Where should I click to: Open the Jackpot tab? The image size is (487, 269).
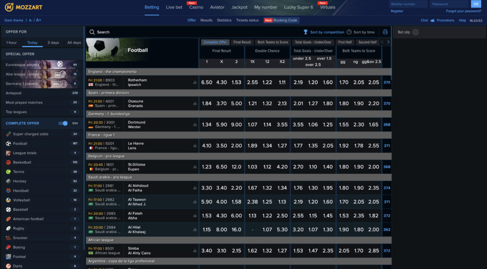[239, 7]
